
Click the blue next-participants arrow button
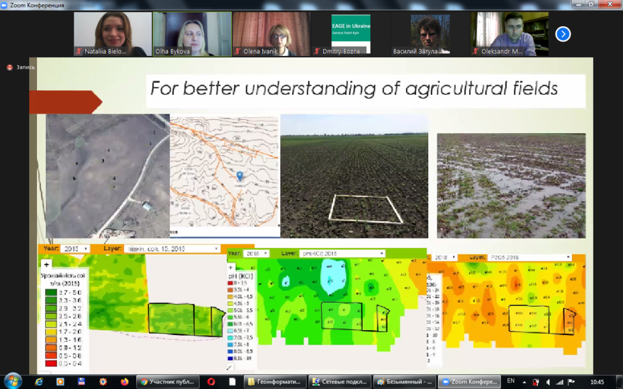(563, 34)
